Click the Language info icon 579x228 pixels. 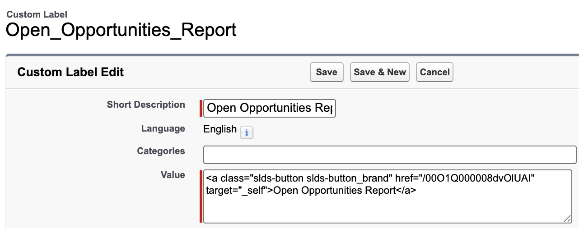[x=246, y=133]
